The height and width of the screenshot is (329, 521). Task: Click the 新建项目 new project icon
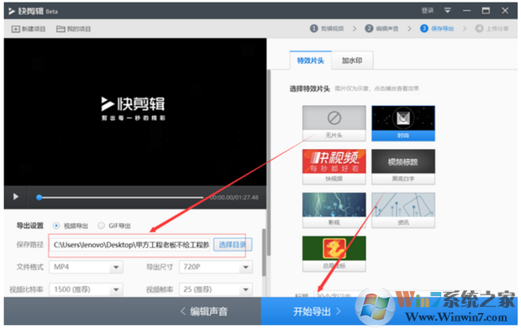(15, 29)
